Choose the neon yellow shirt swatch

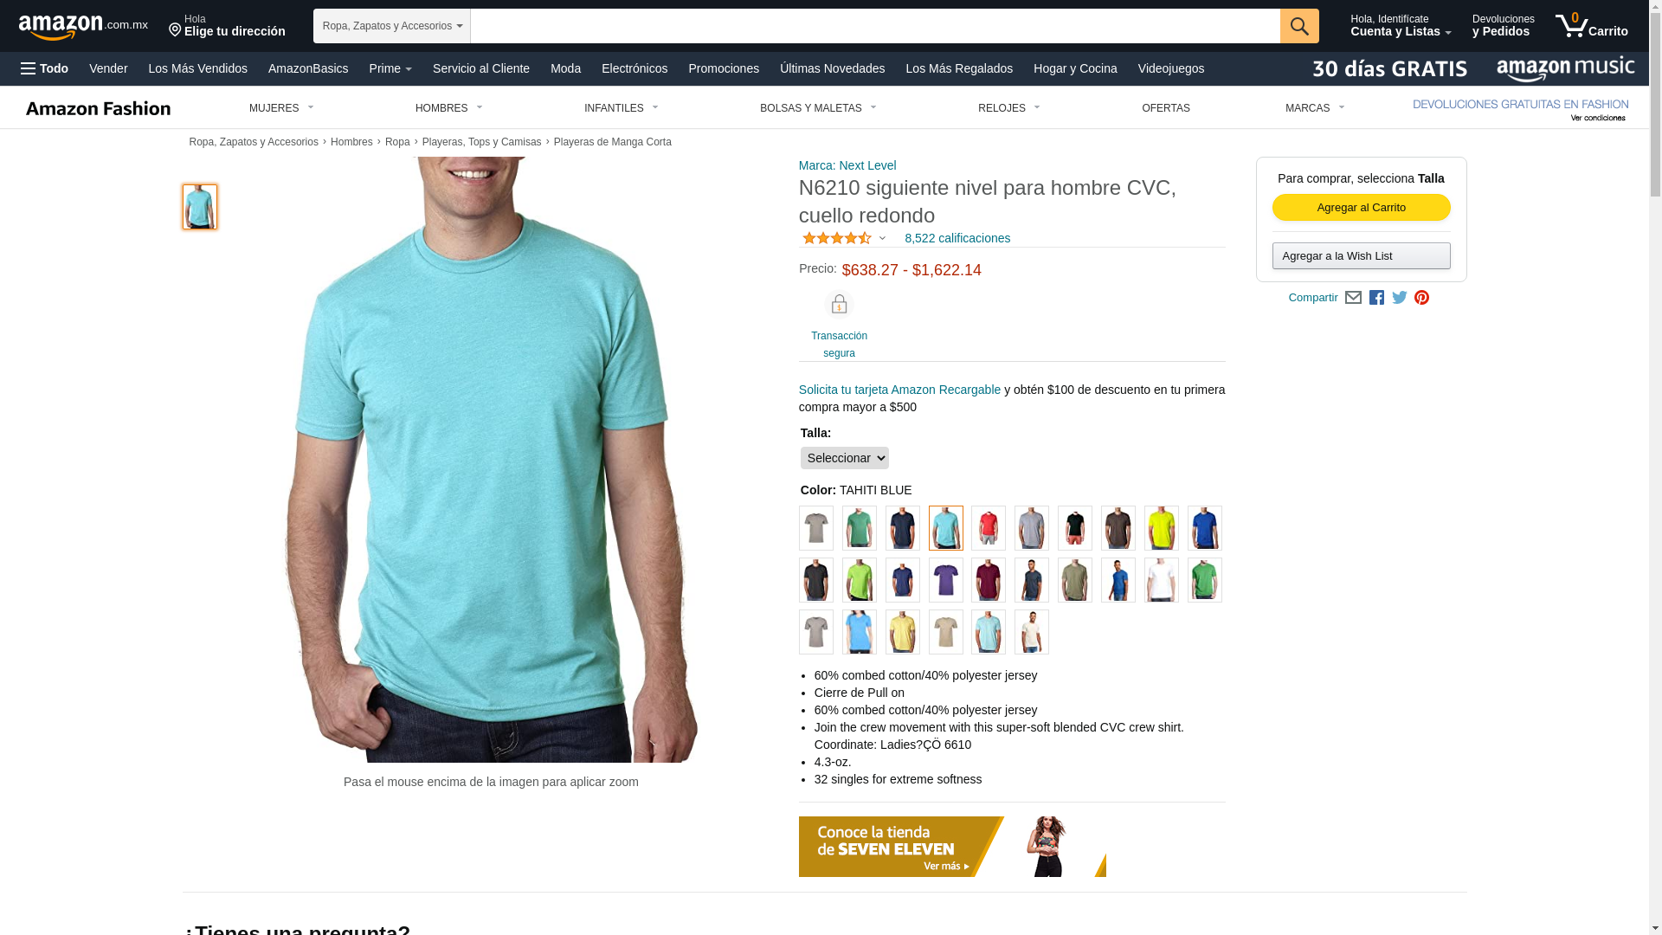pyautogui.click(x=1161, y=528)
